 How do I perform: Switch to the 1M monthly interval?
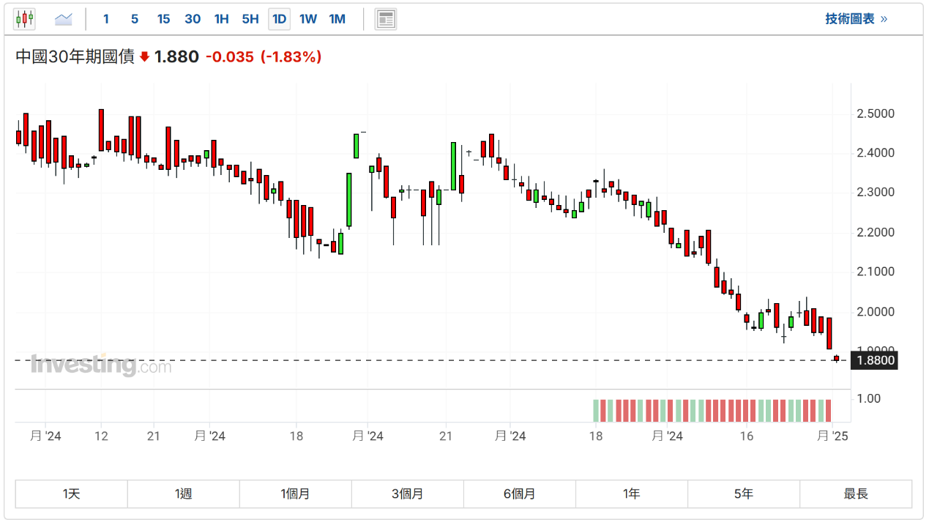337,19
